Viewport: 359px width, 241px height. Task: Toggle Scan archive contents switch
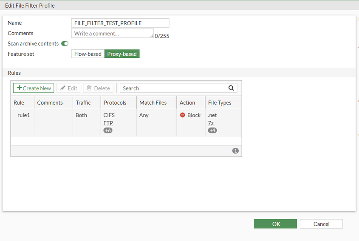(65, 44)
